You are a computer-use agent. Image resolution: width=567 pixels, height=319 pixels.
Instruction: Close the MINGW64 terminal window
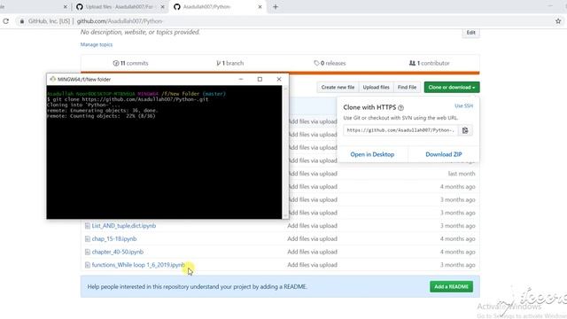[x=279, y=79]
